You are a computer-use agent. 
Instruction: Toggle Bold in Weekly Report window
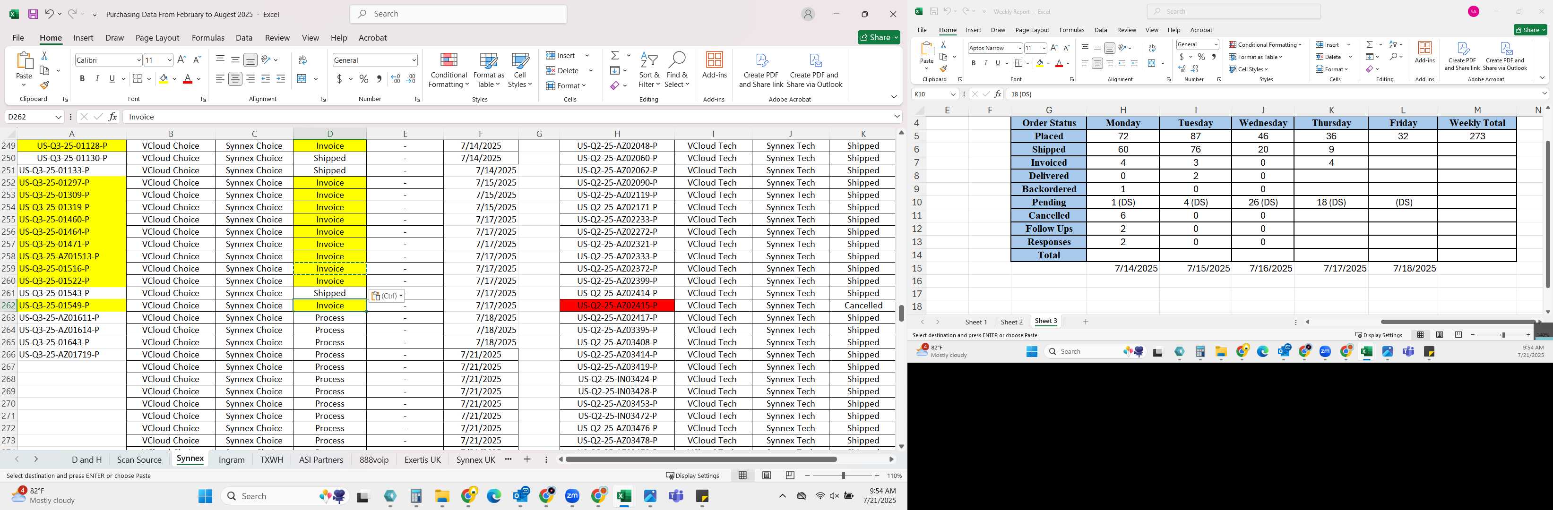pyautogui.click(x=973, y=63)
